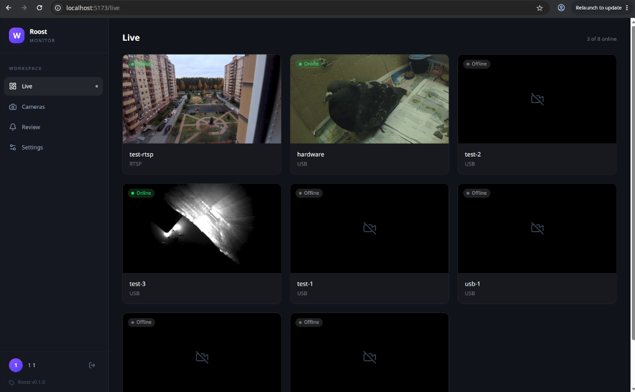Open the browser profile icon
Image resolution: width=635 pixels, height=392 pixels.
click(561, 8)
